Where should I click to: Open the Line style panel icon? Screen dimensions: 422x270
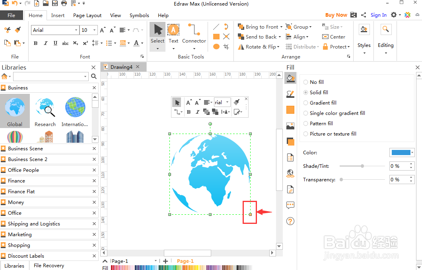pyautogui.click(x=290, y=94)
